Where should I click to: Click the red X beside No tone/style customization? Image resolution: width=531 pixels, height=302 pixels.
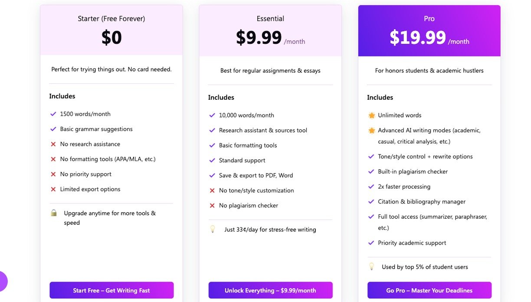tap(212, 190)
